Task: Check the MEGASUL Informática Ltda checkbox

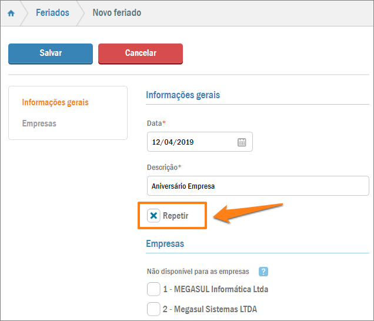Action: coord(153,289)
